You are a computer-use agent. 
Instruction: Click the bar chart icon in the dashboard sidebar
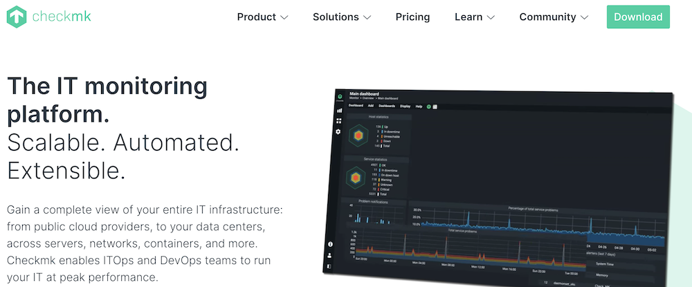[339, 111]
